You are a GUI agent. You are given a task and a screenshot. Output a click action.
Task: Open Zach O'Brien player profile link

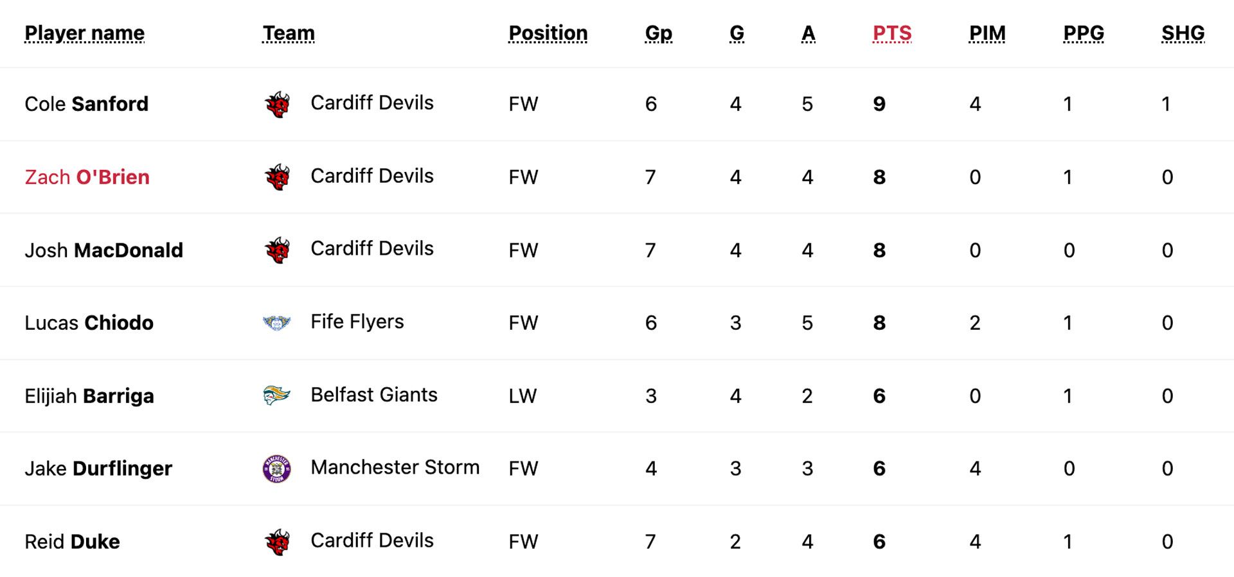(87, 177)
